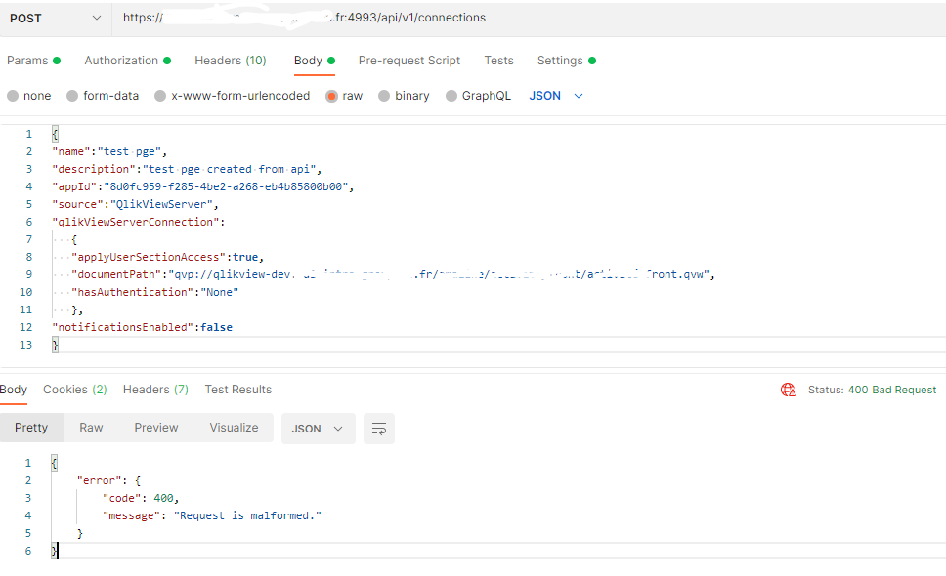Switch response view to Visualize

[234, 428]
